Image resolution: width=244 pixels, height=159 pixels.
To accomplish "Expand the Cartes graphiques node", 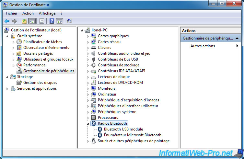I will (88, 36).
